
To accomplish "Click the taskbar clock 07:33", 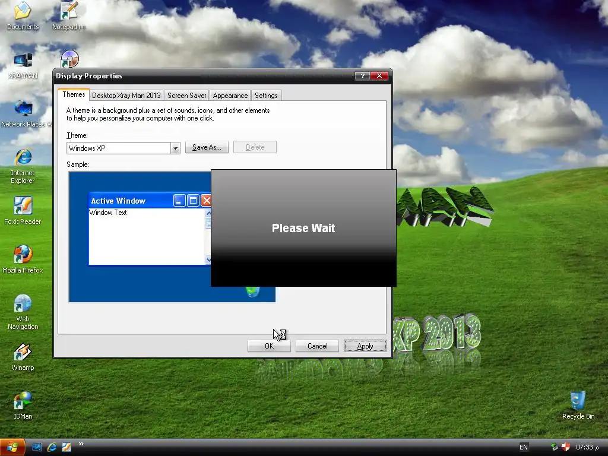I will 587,447.
